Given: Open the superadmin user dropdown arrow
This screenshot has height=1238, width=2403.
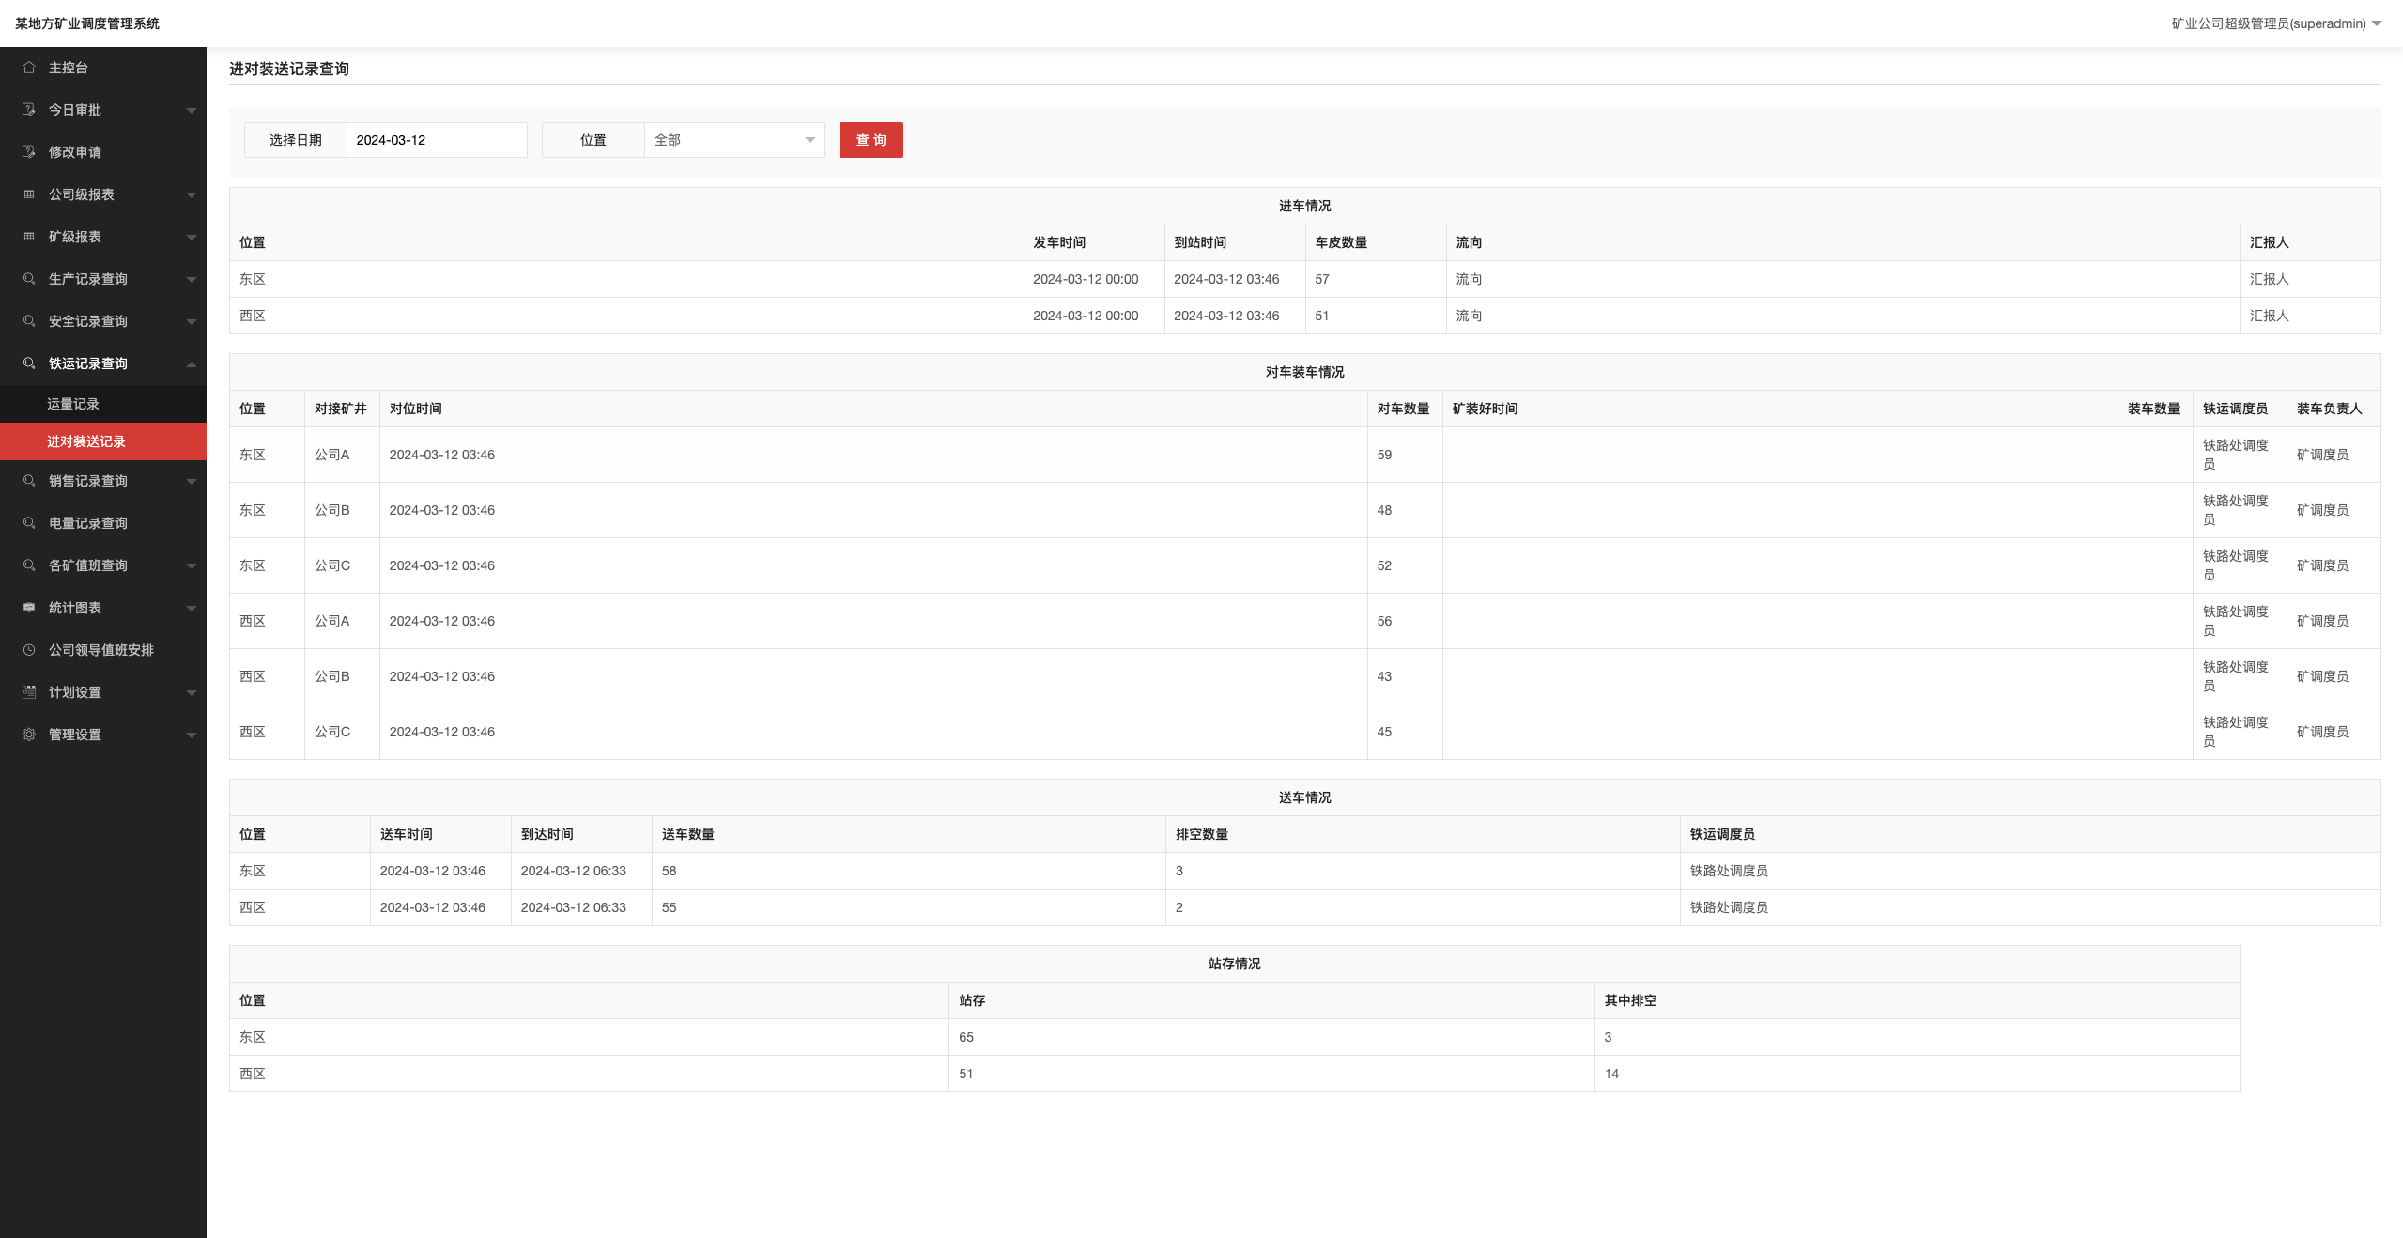Looking at the screenshot, I should click(x=2377, y=24).
